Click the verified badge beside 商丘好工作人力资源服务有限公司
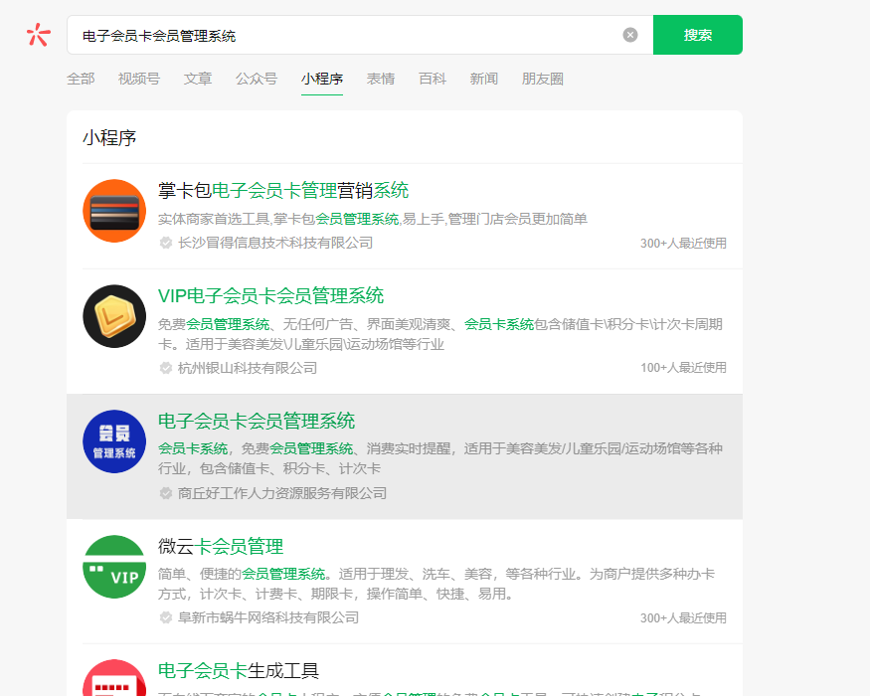Viewport: 870px width, 696px height. click(x=165, y=493)
